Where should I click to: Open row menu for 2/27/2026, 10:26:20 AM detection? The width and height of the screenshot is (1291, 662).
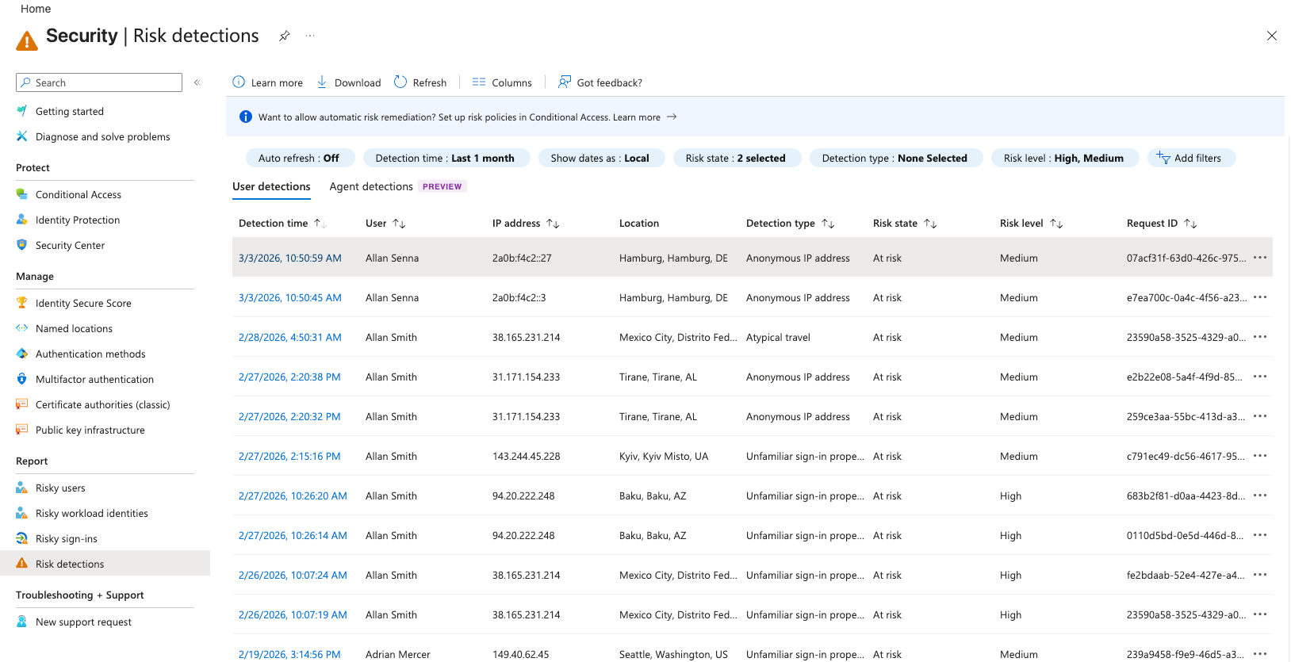point(1260,496)
